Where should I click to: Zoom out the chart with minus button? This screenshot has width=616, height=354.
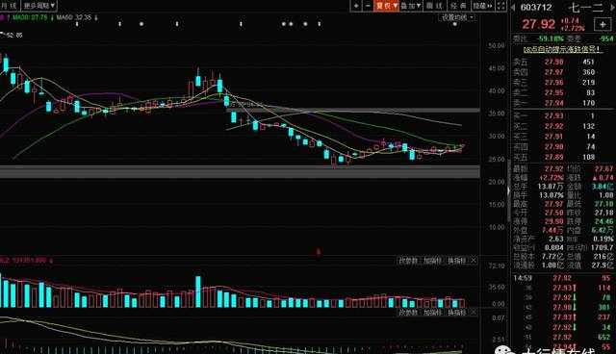368,6
